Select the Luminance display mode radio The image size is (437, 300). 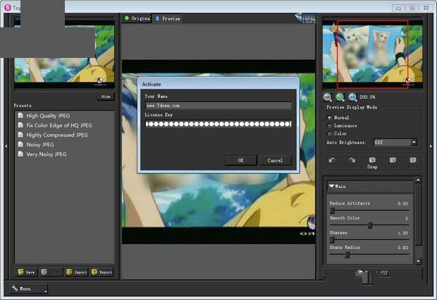330,125
